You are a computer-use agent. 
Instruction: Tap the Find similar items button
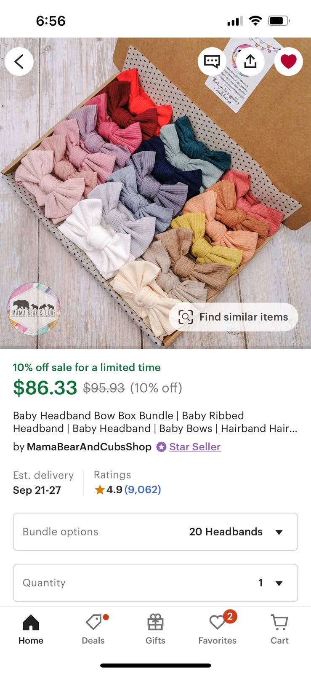click(x=234, y=317)
